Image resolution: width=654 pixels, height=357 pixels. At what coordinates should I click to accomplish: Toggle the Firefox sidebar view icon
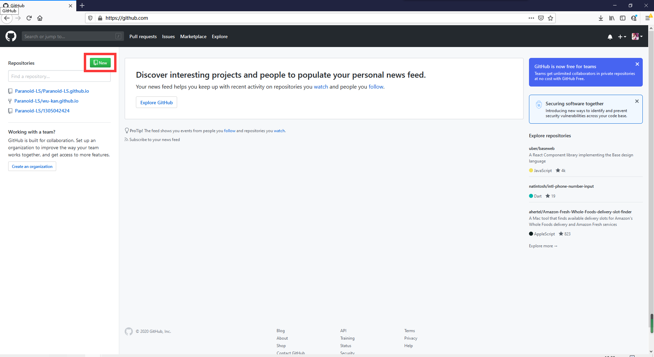(x=623, y=18)
